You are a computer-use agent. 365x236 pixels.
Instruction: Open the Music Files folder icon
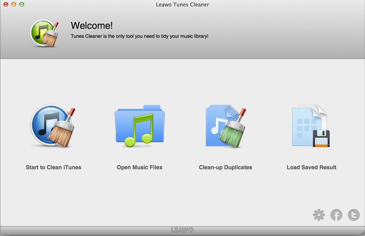coord(140,126)
